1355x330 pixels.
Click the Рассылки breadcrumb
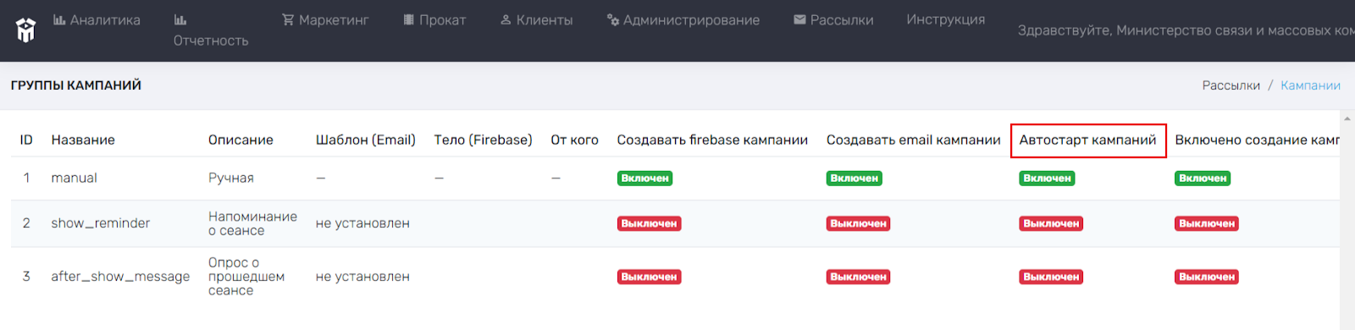[1231, 85]
